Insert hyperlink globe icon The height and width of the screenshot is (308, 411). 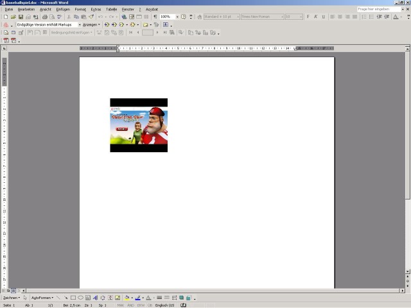tap(124, 17)
